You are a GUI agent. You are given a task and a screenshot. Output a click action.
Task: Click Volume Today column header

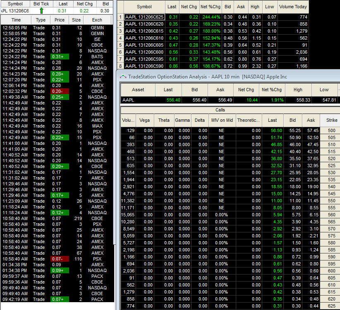293,7
